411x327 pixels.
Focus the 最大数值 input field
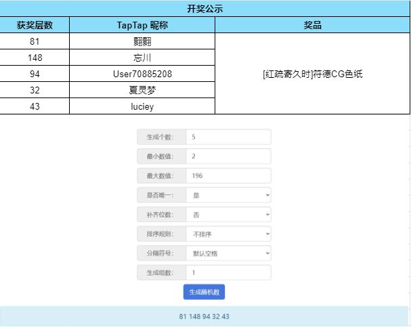point(229,176)
